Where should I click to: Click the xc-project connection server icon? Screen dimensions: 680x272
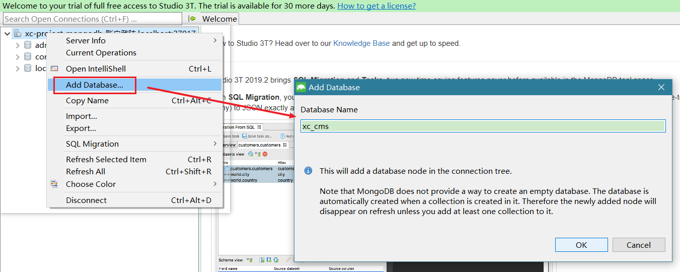(x=18, y=34)
